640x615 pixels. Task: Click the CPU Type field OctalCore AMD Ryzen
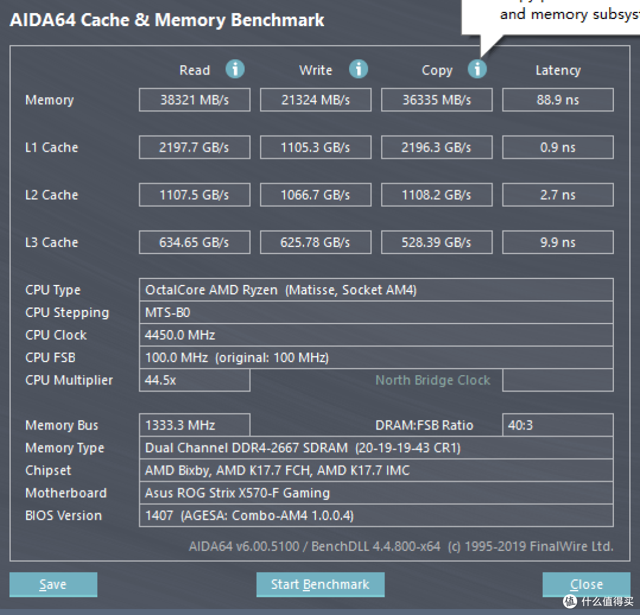[376, 290]
